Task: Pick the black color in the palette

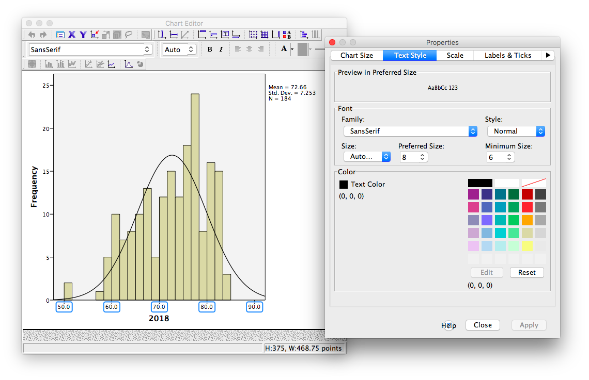Action: [480, 183]
